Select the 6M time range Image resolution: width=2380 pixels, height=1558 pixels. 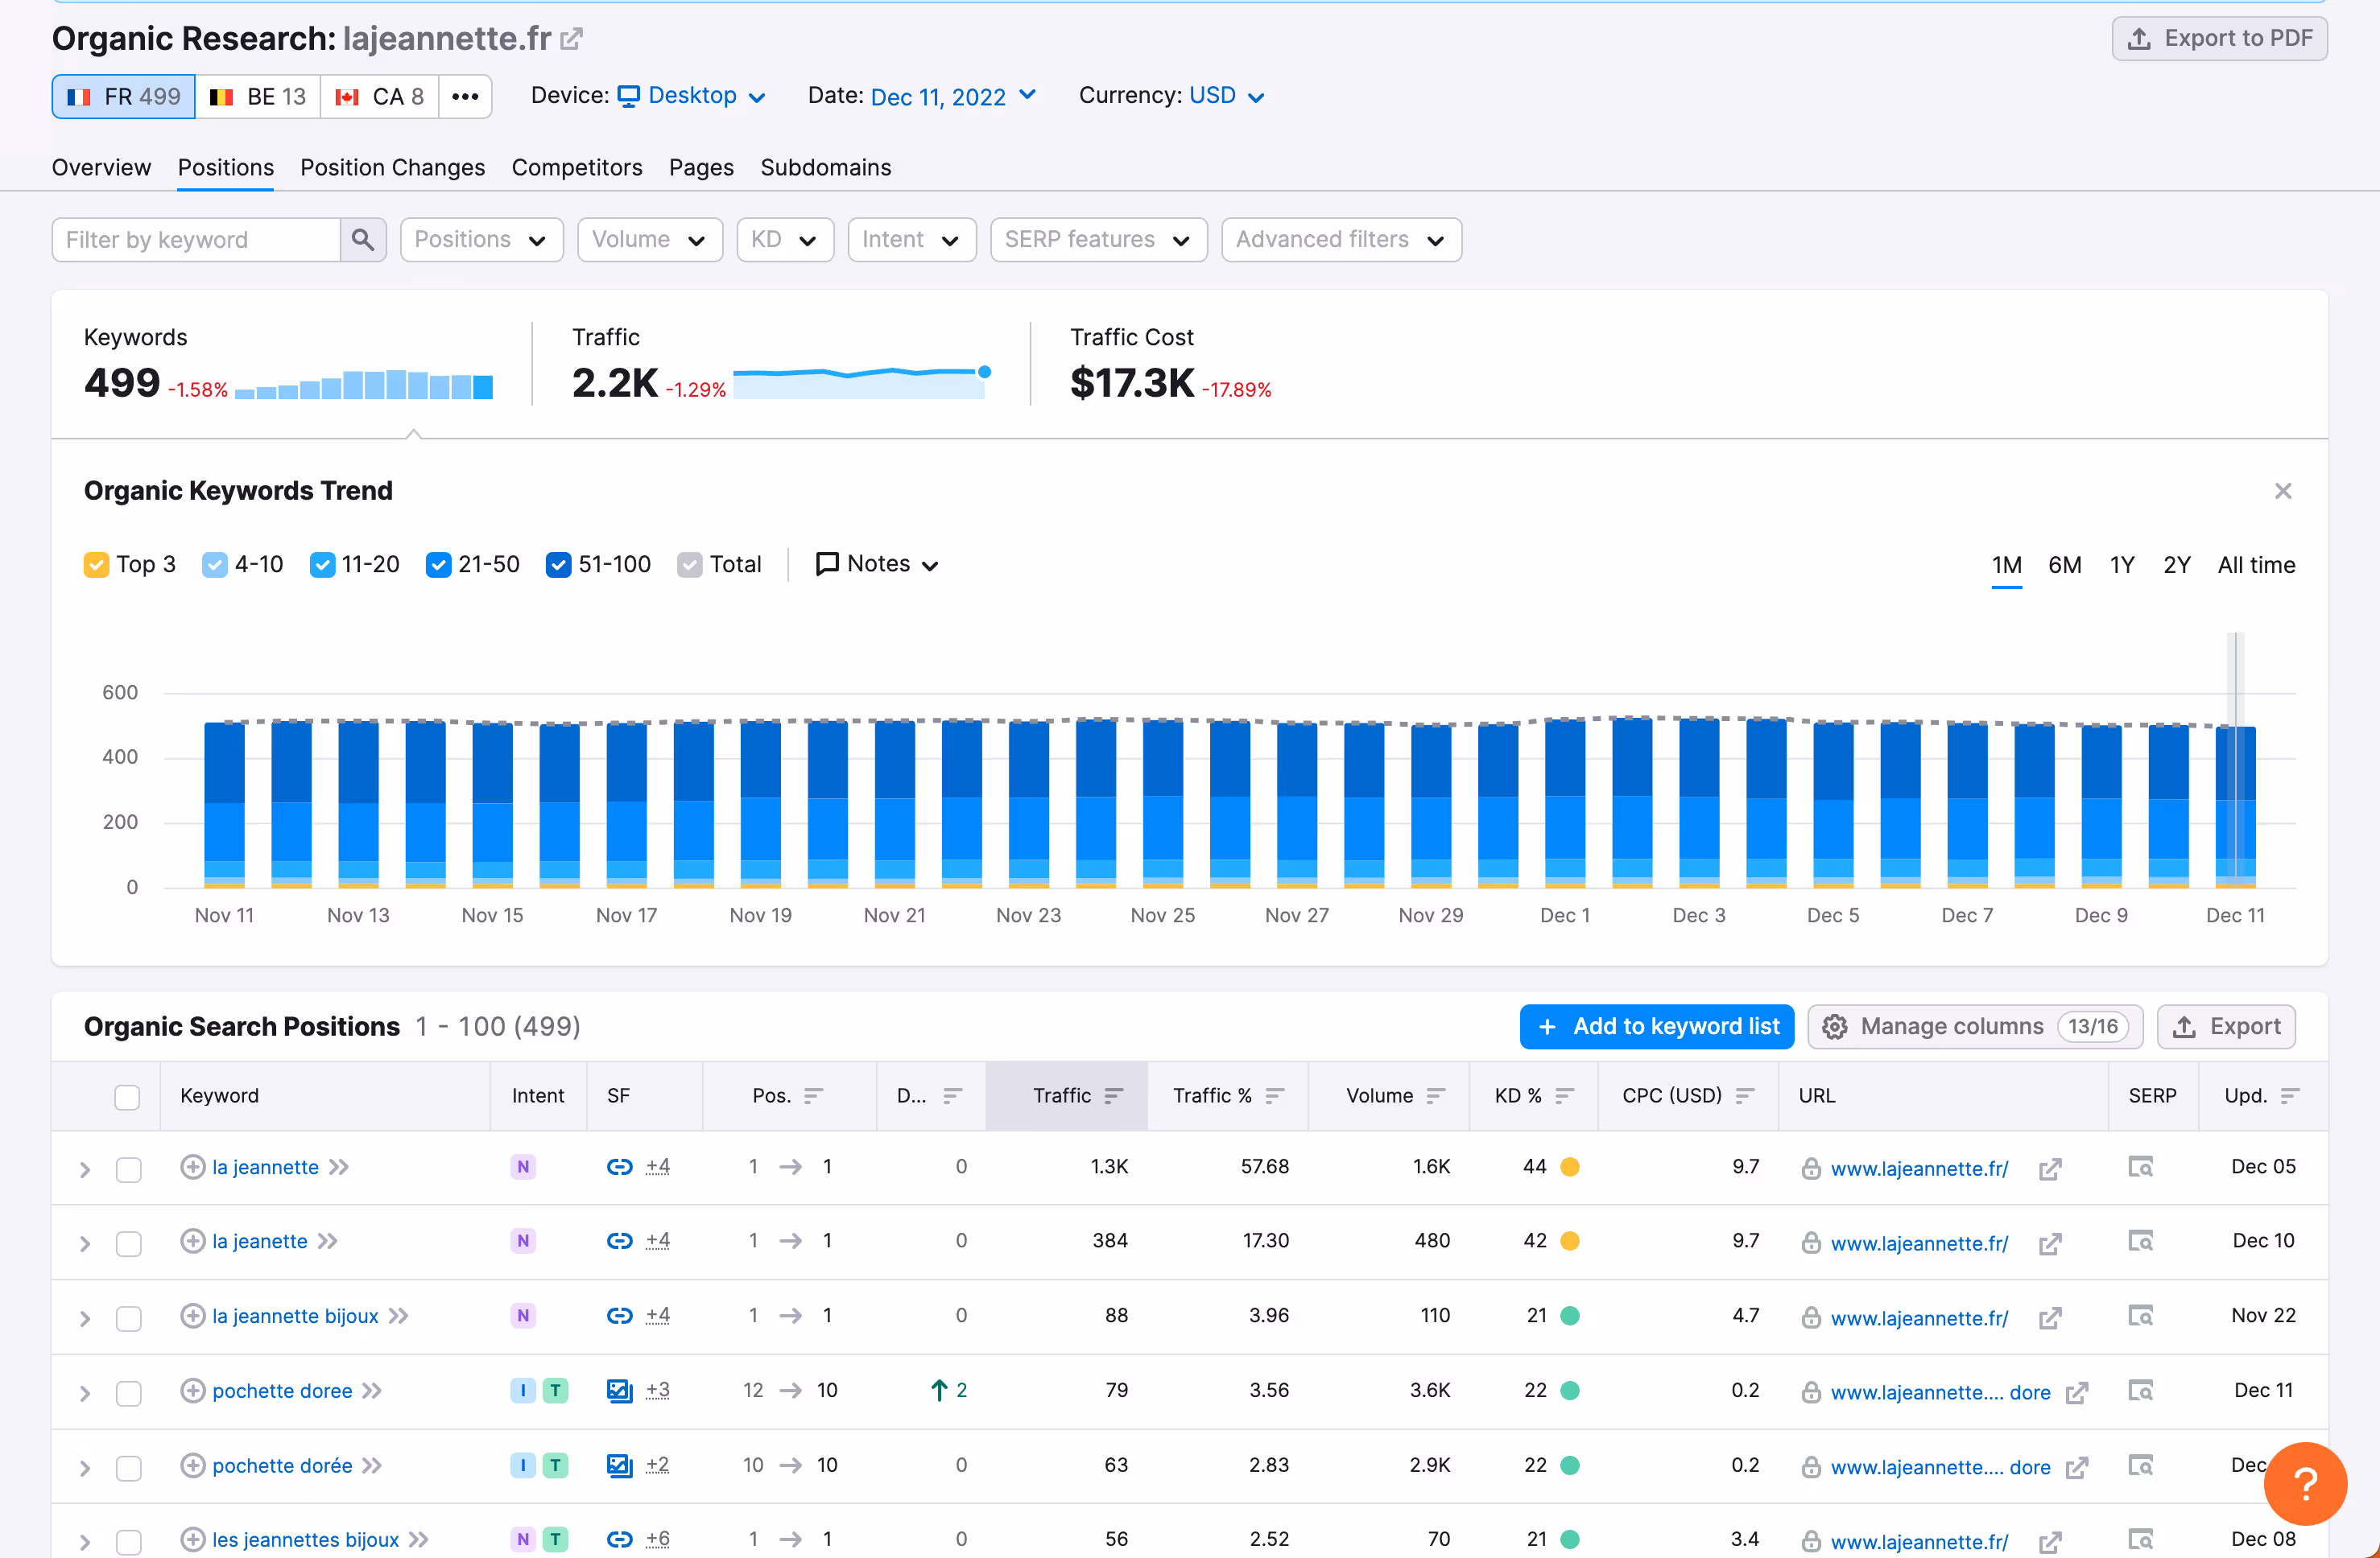[x=2064, y=565]
